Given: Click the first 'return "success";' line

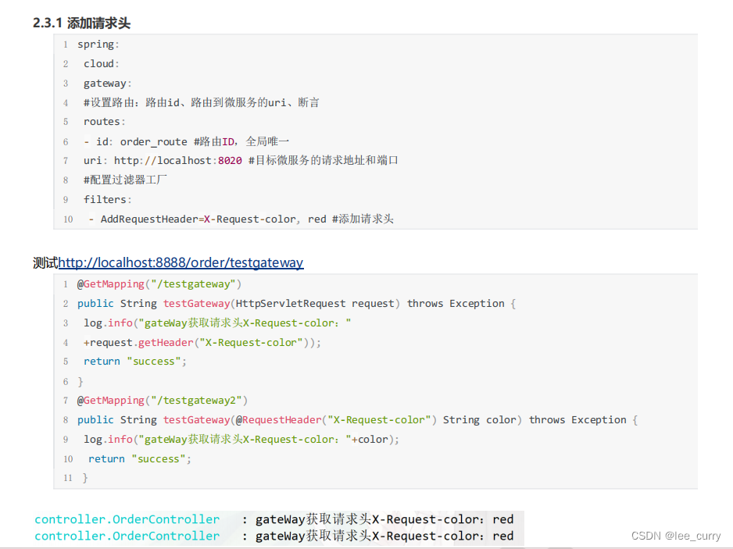Looking at the screenshot, I should click(134, 362).
